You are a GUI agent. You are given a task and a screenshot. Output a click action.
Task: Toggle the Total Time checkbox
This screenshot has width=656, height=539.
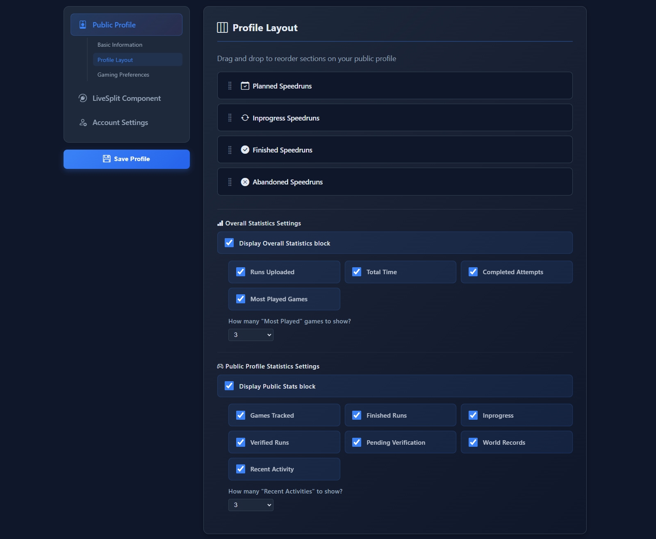[x=357, y=272]
